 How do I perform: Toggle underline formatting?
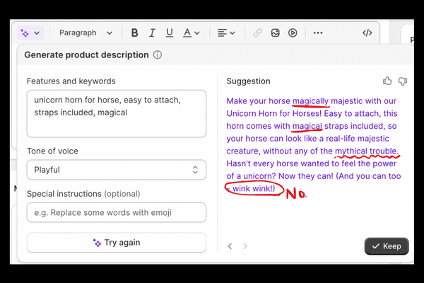click(x=169, y=33)
